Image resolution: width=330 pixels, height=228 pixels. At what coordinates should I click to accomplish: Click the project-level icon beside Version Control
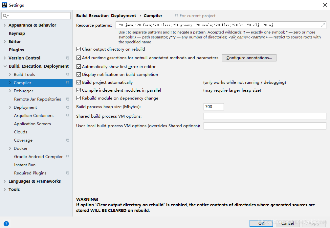pyautogui.click(x=68, y=58)
